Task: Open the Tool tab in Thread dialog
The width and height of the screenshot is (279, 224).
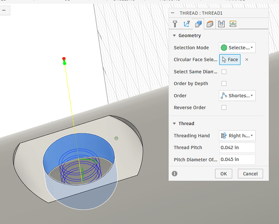Action: coord(175,24)
